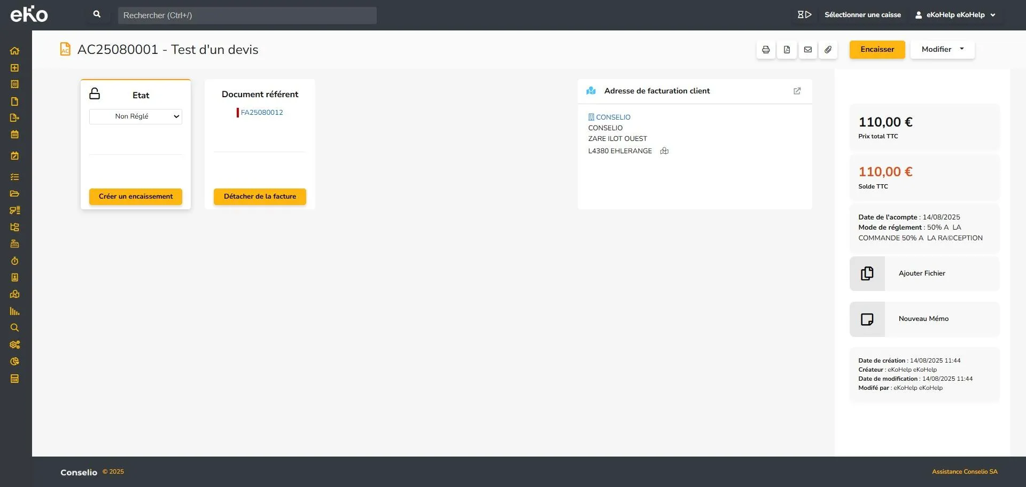This screenshot has width=1026, height=487.
Task: Open the PDF export icon
Action: pos(787,50)
